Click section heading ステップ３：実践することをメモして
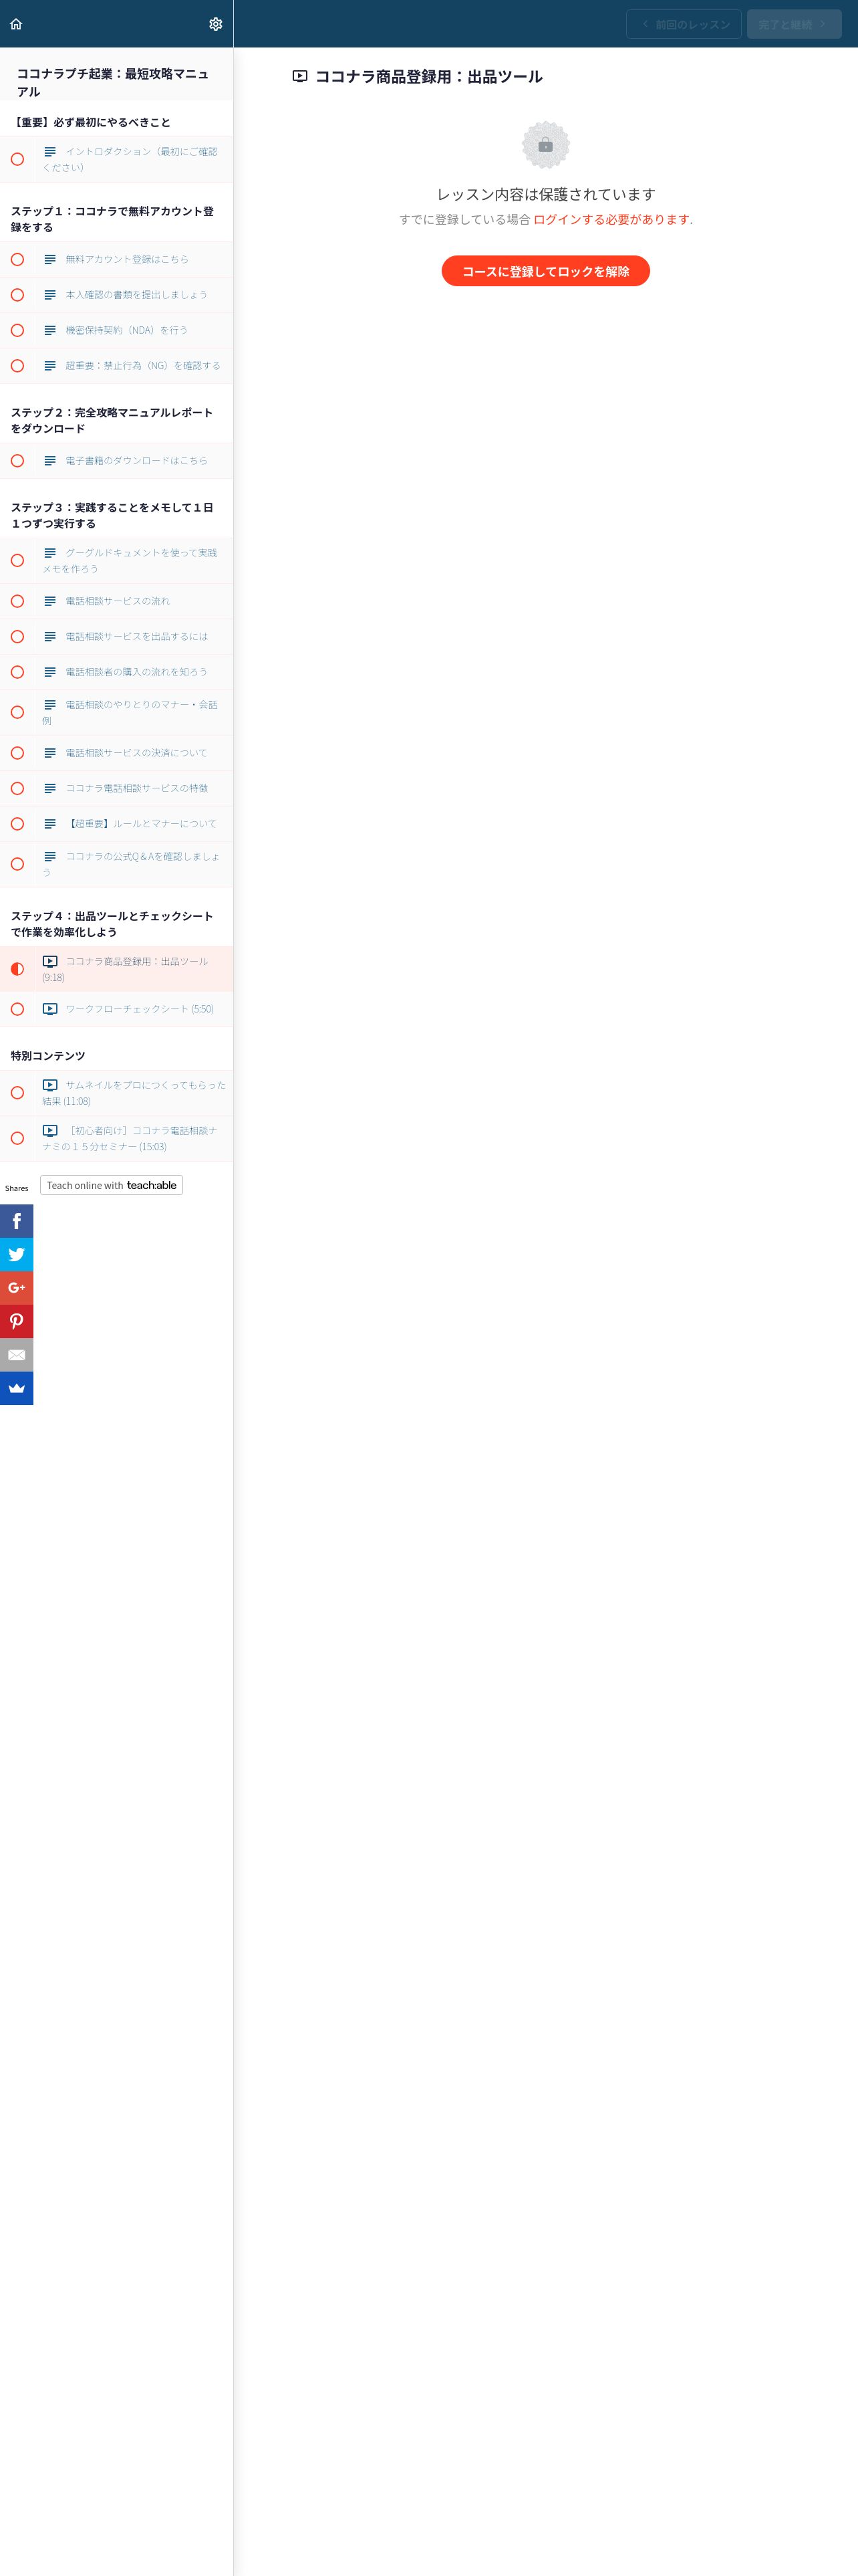Viewport: 858px width, 2576px height. [x=112, y=515]
